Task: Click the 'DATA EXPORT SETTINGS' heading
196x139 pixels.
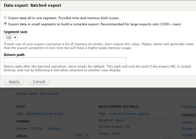Action: click(118, 107)
